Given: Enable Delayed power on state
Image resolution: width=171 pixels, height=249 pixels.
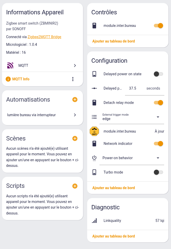Looking at the screenshot, I should coord(158,74).
